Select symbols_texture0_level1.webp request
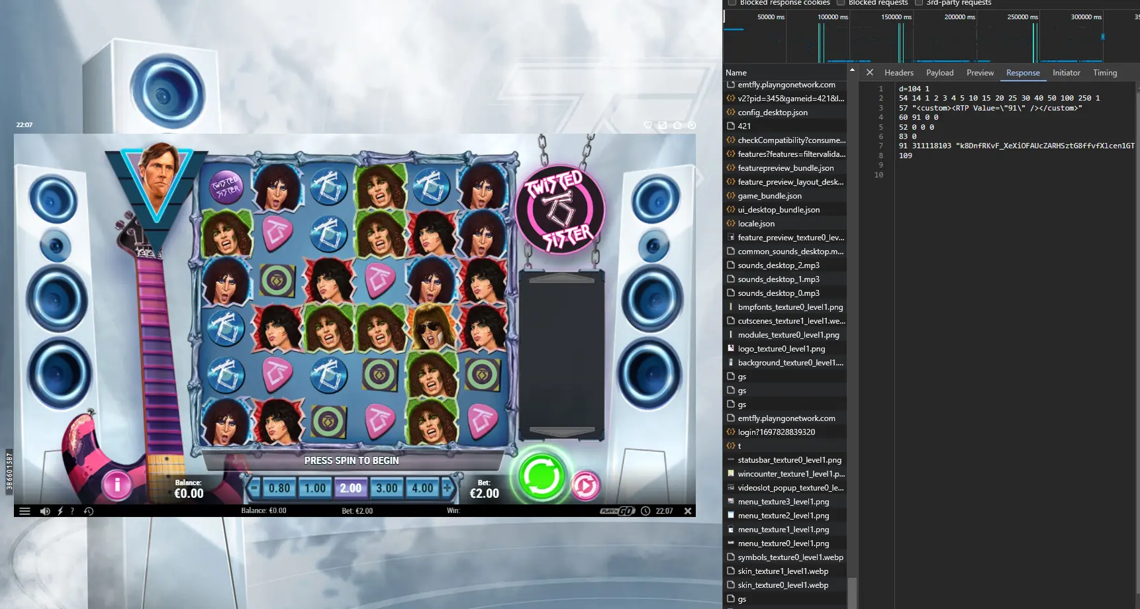 [x=786, y=557]
